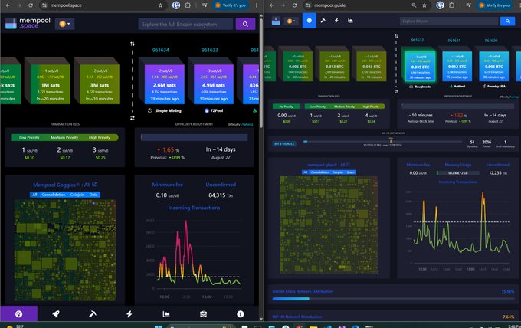Go back in the mempool.space browser window

[x=8, y=5]
